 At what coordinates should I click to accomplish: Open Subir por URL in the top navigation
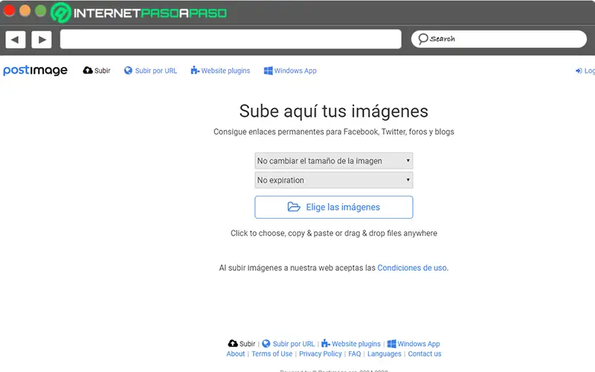point(156,71)
